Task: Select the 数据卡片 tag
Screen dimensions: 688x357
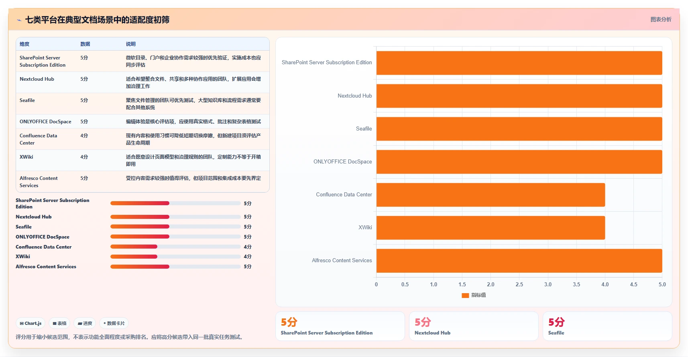Action: [x=114, y=323]
